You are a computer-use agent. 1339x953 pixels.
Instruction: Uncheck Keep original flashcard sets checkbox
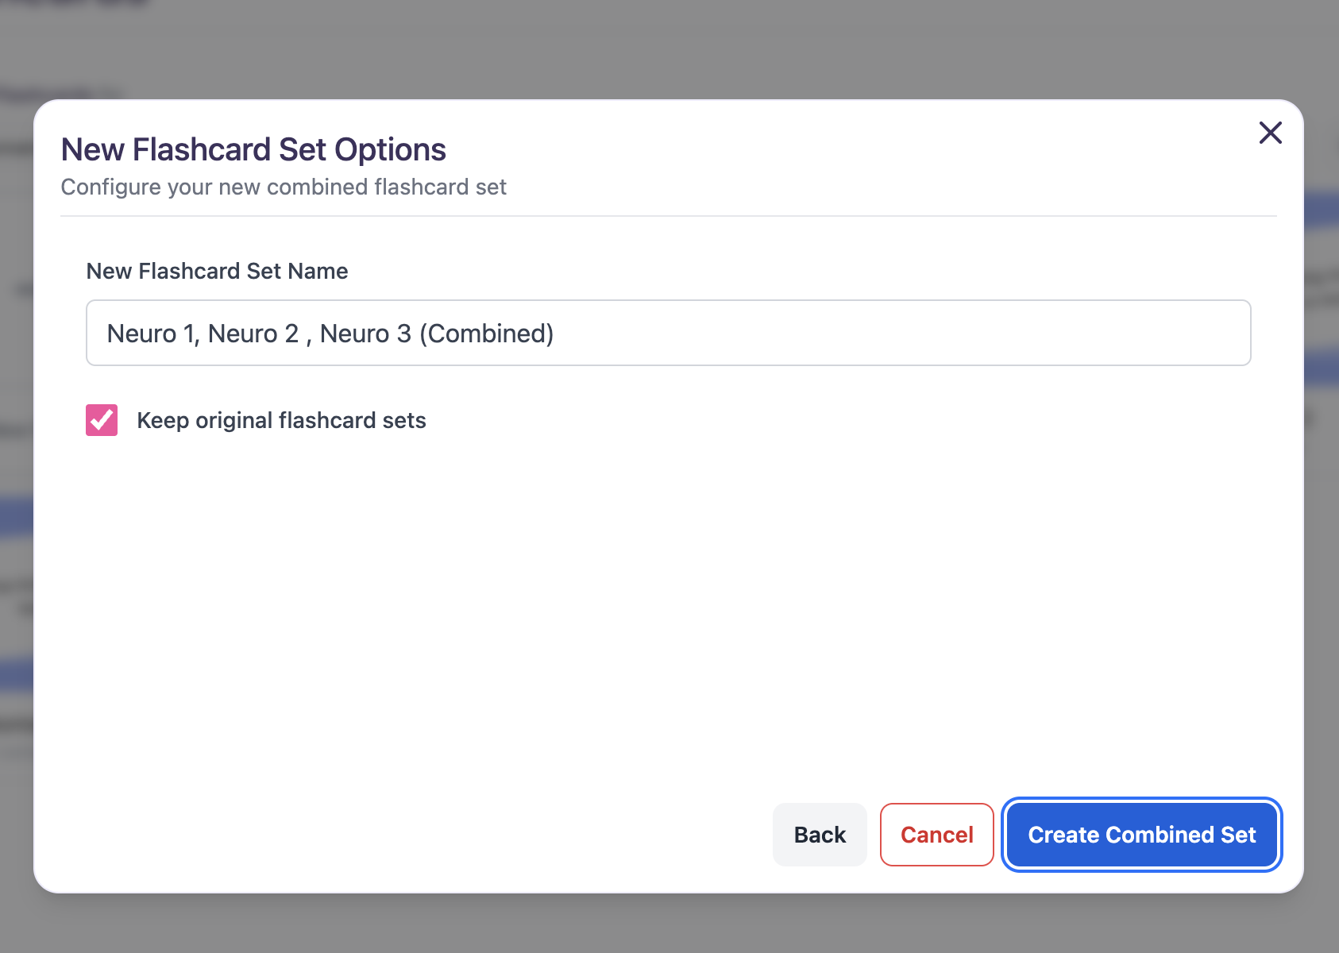coord(102,420)
